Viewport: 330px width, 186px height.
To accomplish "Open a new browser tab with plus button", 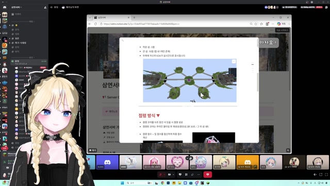I will point(134,18).
